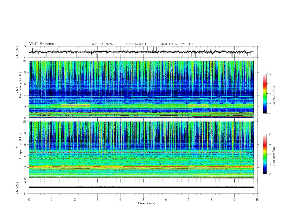290x224 pixels.
Task: Click inside the ch.1 spectrogram panel
Action: coord(141,89)
